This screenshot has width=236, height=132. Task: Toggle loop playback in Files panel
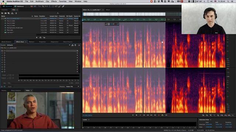pyautogui.click(x=41, y=37)
